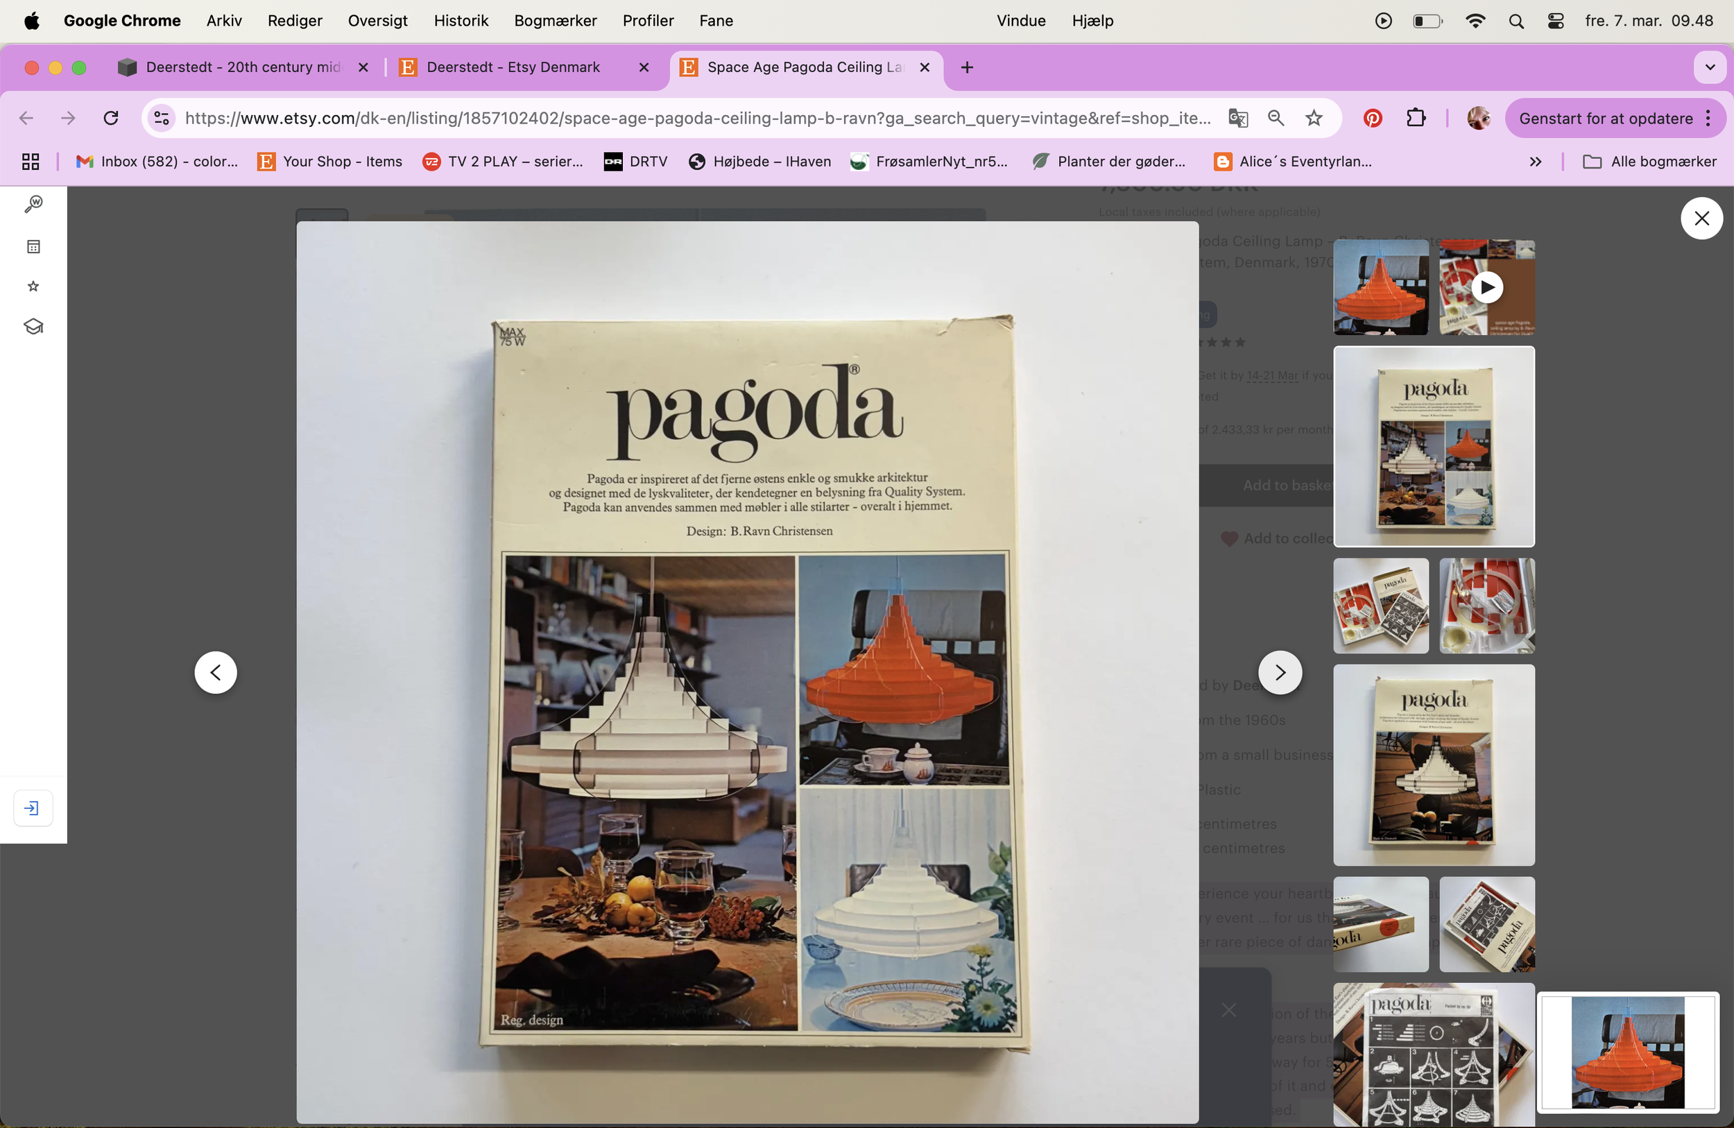
Task: Open the Your Shop - Items bookmark
Action: click(x=330, y=161)
